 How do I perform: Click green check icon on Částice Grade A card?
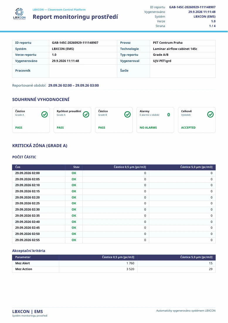click(45, 114)
